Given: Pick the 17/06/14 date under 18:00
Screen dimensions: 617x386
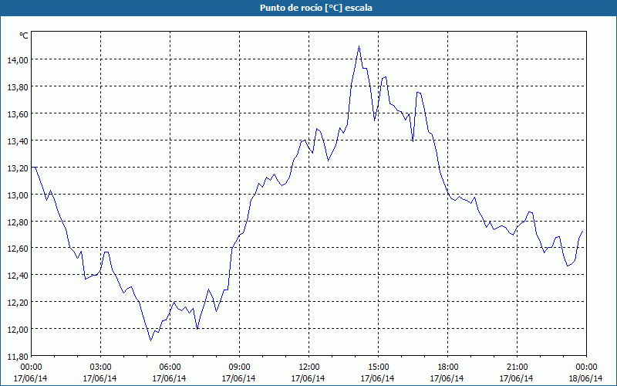Looking at the screenshot, I should (447, 378).
